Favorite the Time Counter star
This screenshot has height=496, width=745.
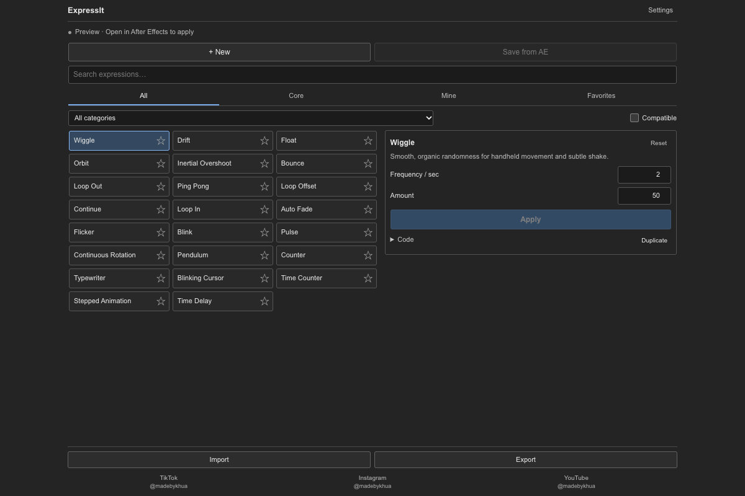tap(368, 278)
